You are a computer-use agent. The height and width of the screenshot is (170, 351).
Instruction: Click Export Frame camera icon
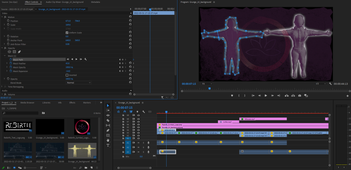click(300, 95)
